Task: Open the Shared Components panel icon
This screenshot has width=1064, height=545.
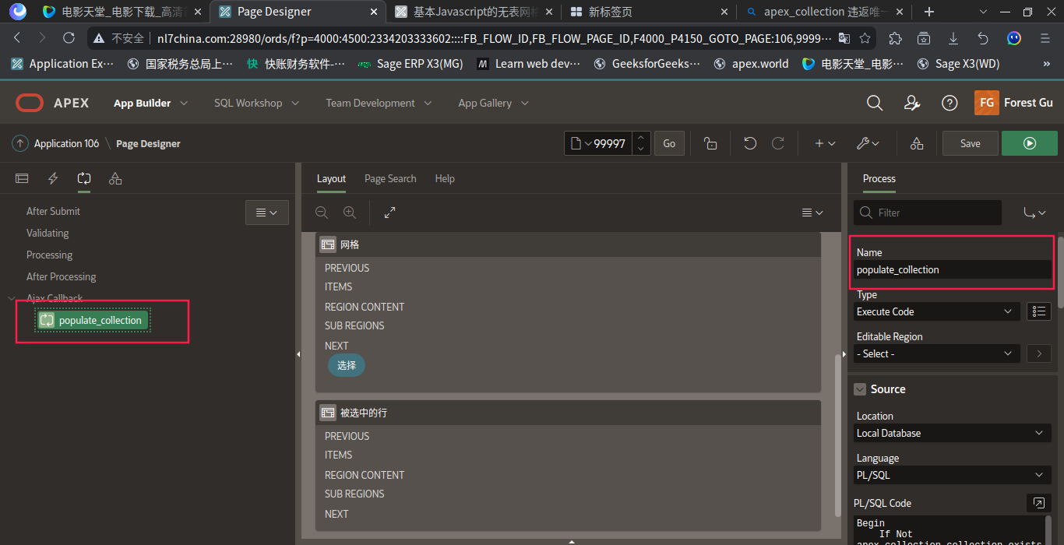Action: pyautogui.click(x=115, y=178)
